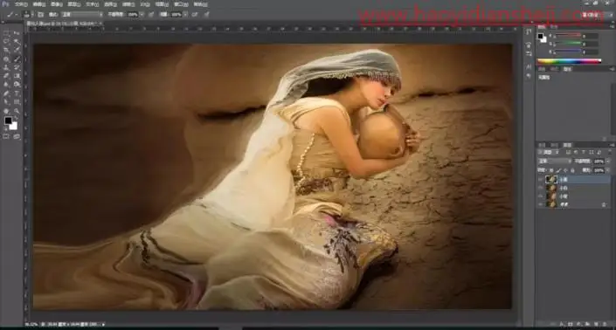Open the layer blend mode dropdown
The width and height of the screenshot is (616, 330).
click(x=554, y=162)
